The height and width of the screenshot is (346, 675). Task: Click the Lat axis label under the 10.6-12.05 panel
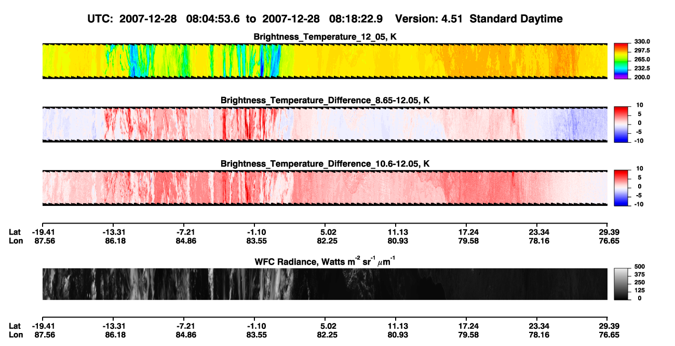click(x=15, y=232)
